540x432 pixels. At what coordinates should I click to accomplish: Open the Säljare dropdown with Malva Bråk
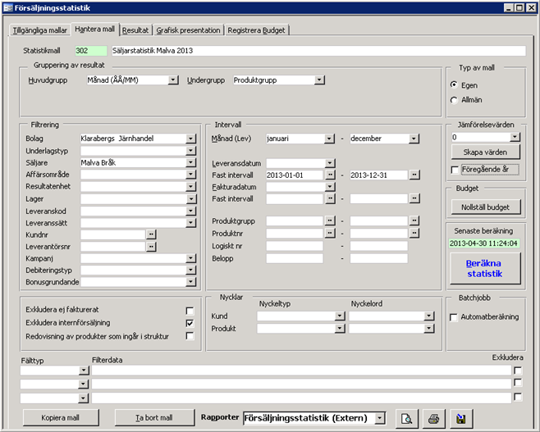pyautogui.click(x=190, y=162)
